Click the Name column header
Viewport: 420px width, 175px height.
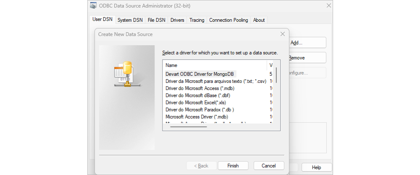(215, 65)
